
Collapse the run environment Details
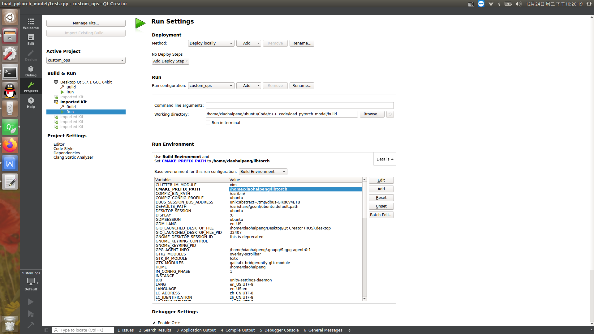tap(385, 159)
